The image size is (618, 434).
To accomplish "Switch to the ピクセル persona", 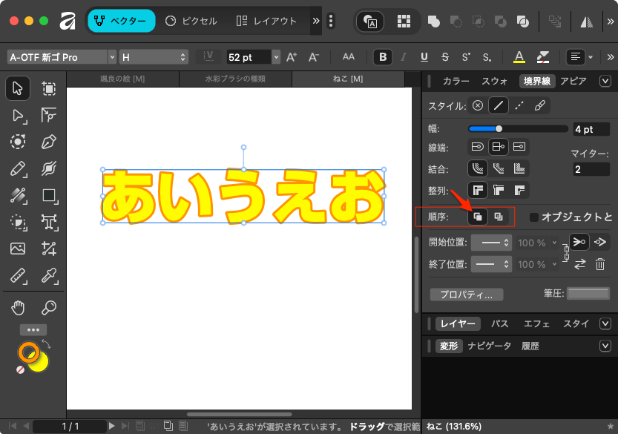I will (x=191, y=21).
